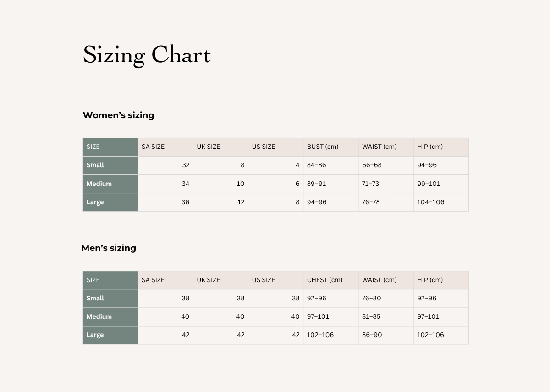This screenshot has height=392, width=550.
Task: Select the men's Large row label
Action: [x=95, y=335]
